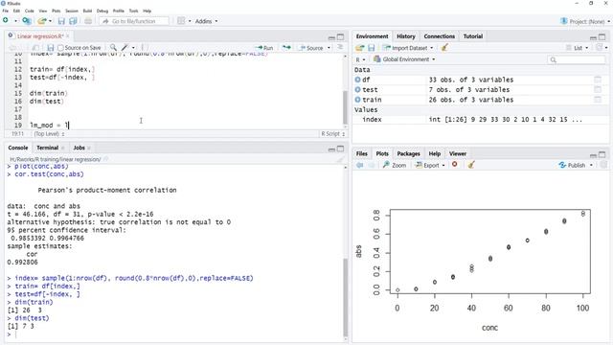Toggle Source on Save checkbox
The width and height of the screenshot is (613, 345).
tap(60, 48)
